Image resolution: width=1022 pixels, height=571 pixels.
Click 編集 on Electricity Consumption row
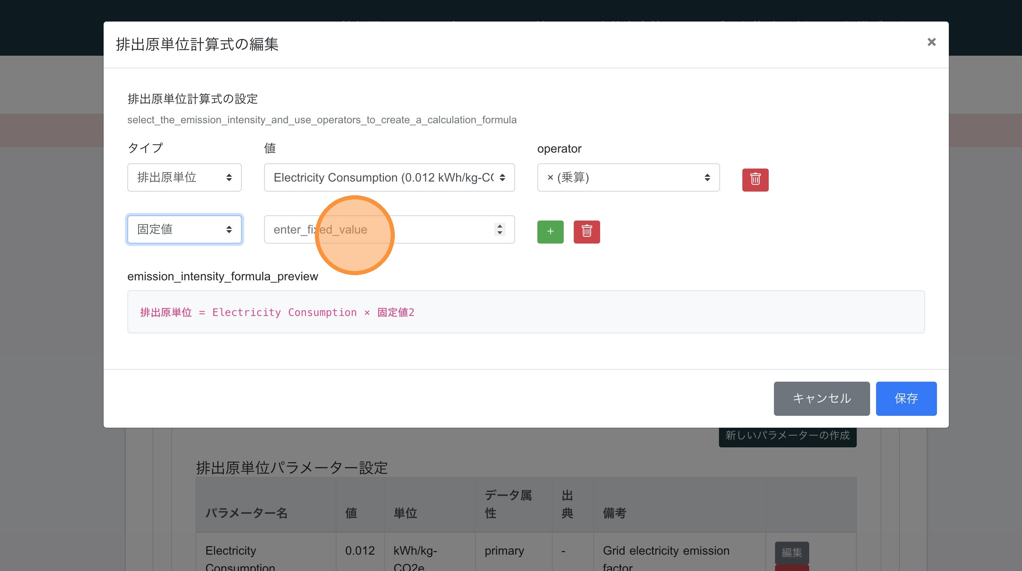tap(791, 552)
